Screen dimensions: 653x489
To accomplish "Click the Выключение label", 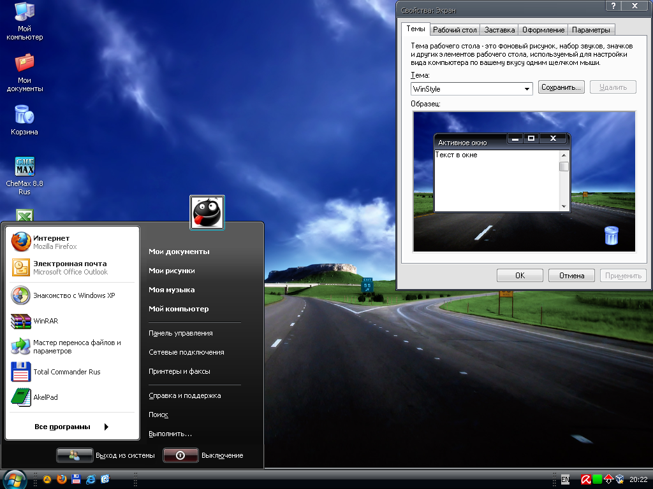I will (x=223, y=455).
